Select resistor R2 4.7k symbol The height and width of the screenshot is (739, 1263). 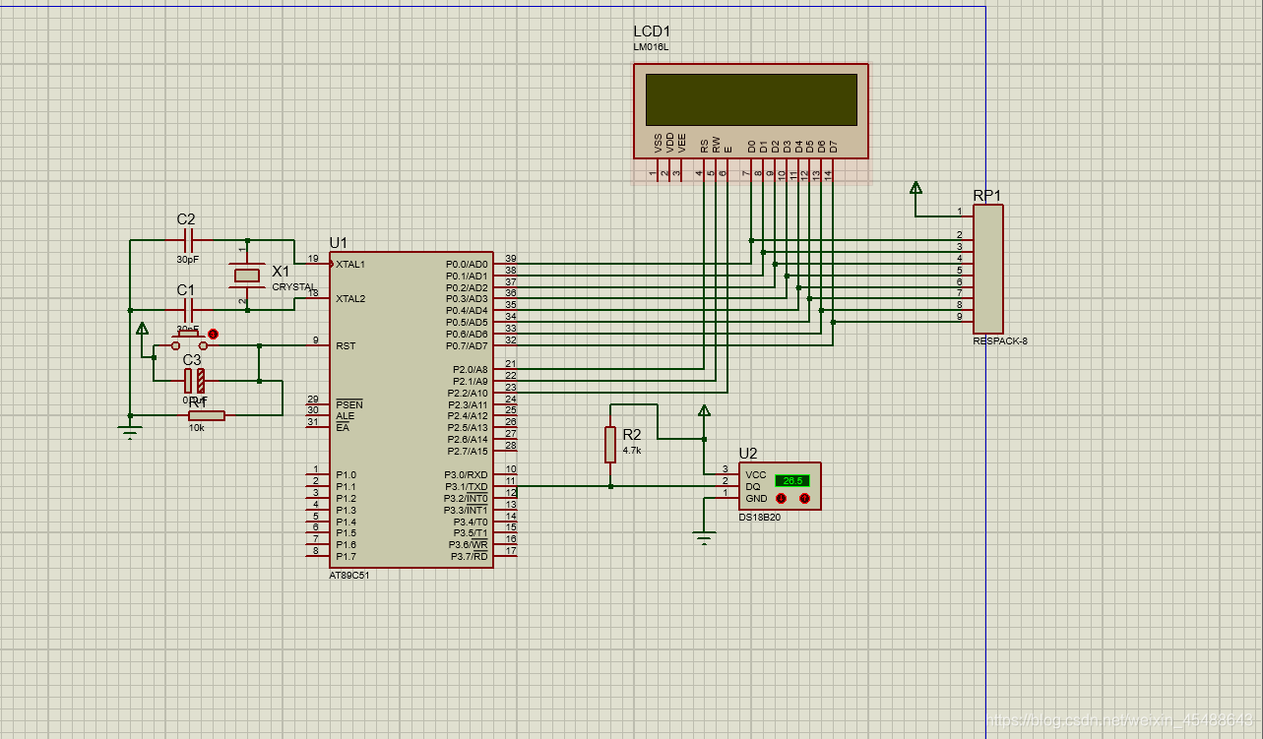611,445
